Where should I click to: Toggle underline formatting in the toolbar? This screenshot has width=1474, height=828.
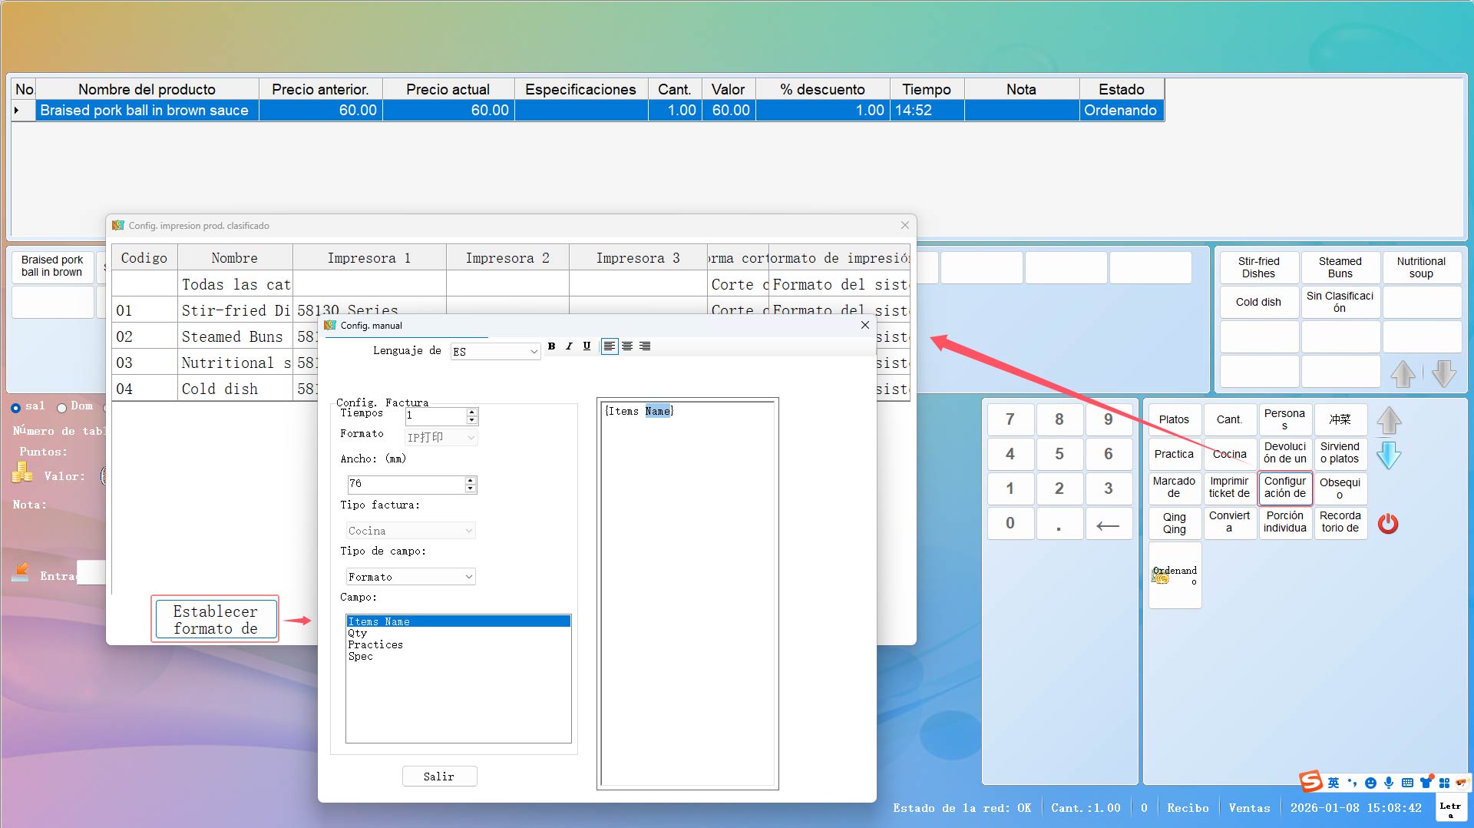pos(587,346)
